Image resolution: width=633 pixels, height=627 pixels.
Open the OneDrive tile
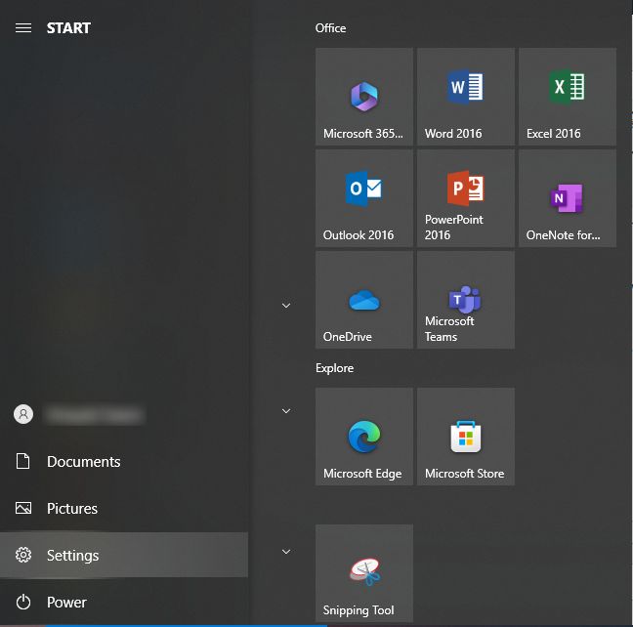(x=363, y=300)
